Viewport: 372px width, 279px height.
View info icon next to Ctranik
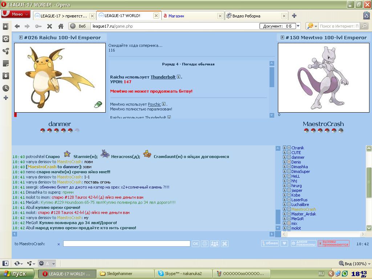(x=285, y=147)
